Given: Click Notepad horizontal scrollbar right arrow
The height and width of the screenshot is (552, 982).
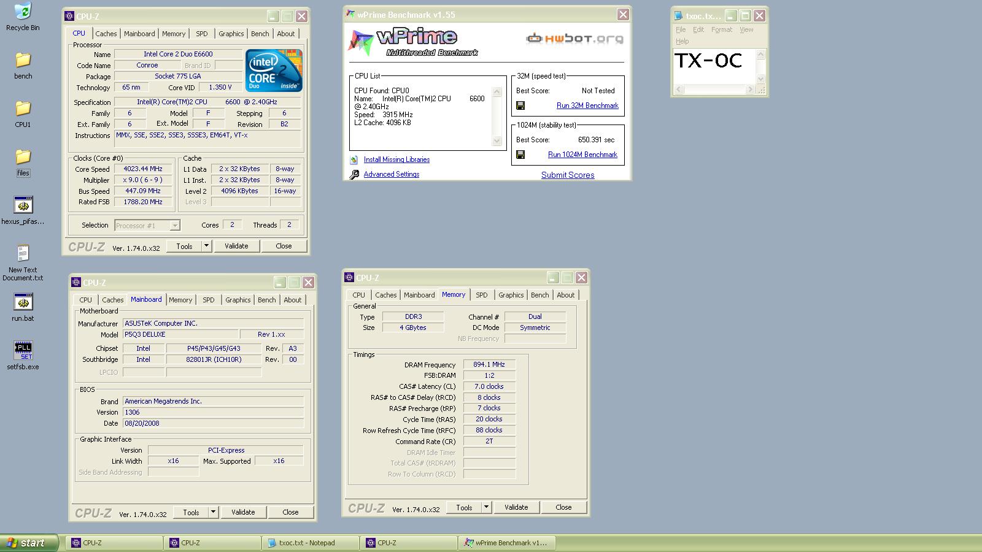Looking at the screenshot, I should click(x=750, y=90).
